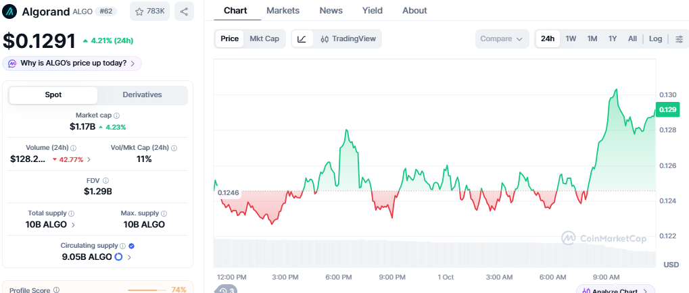The image size is (689, 293).
Task: Expand Volume (24h) details chevron
Action: point(89,159)
